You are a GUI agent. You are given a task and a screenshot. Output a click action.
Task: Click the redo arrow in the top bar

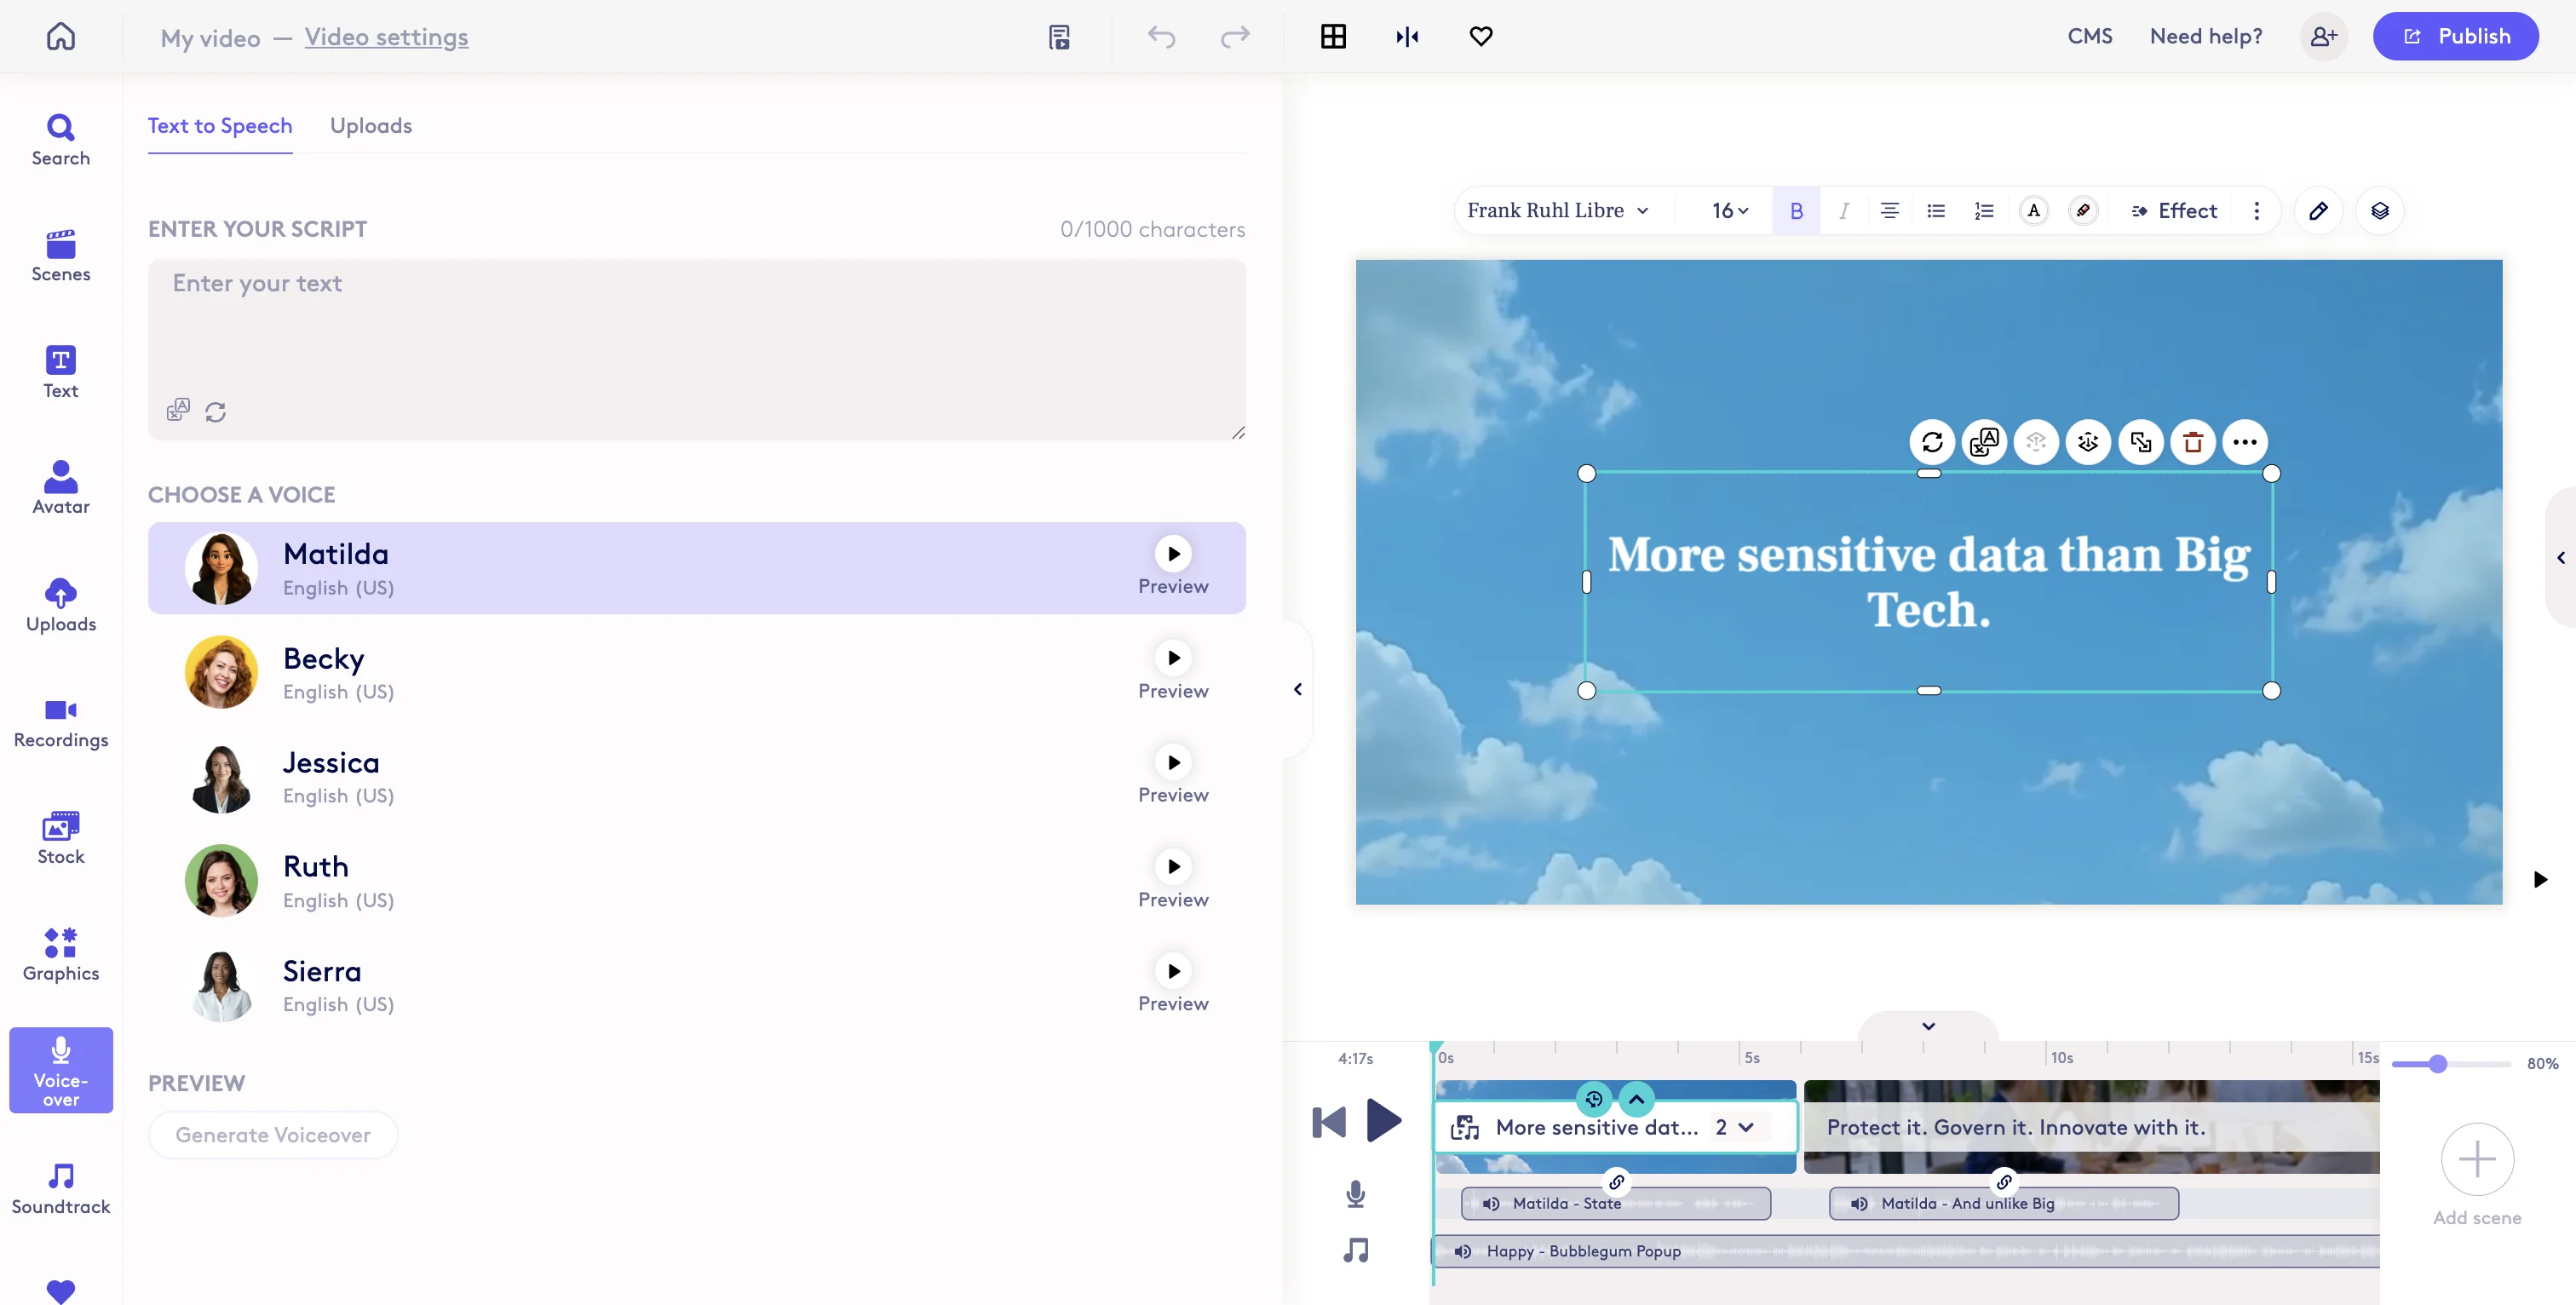(1235, 37)
